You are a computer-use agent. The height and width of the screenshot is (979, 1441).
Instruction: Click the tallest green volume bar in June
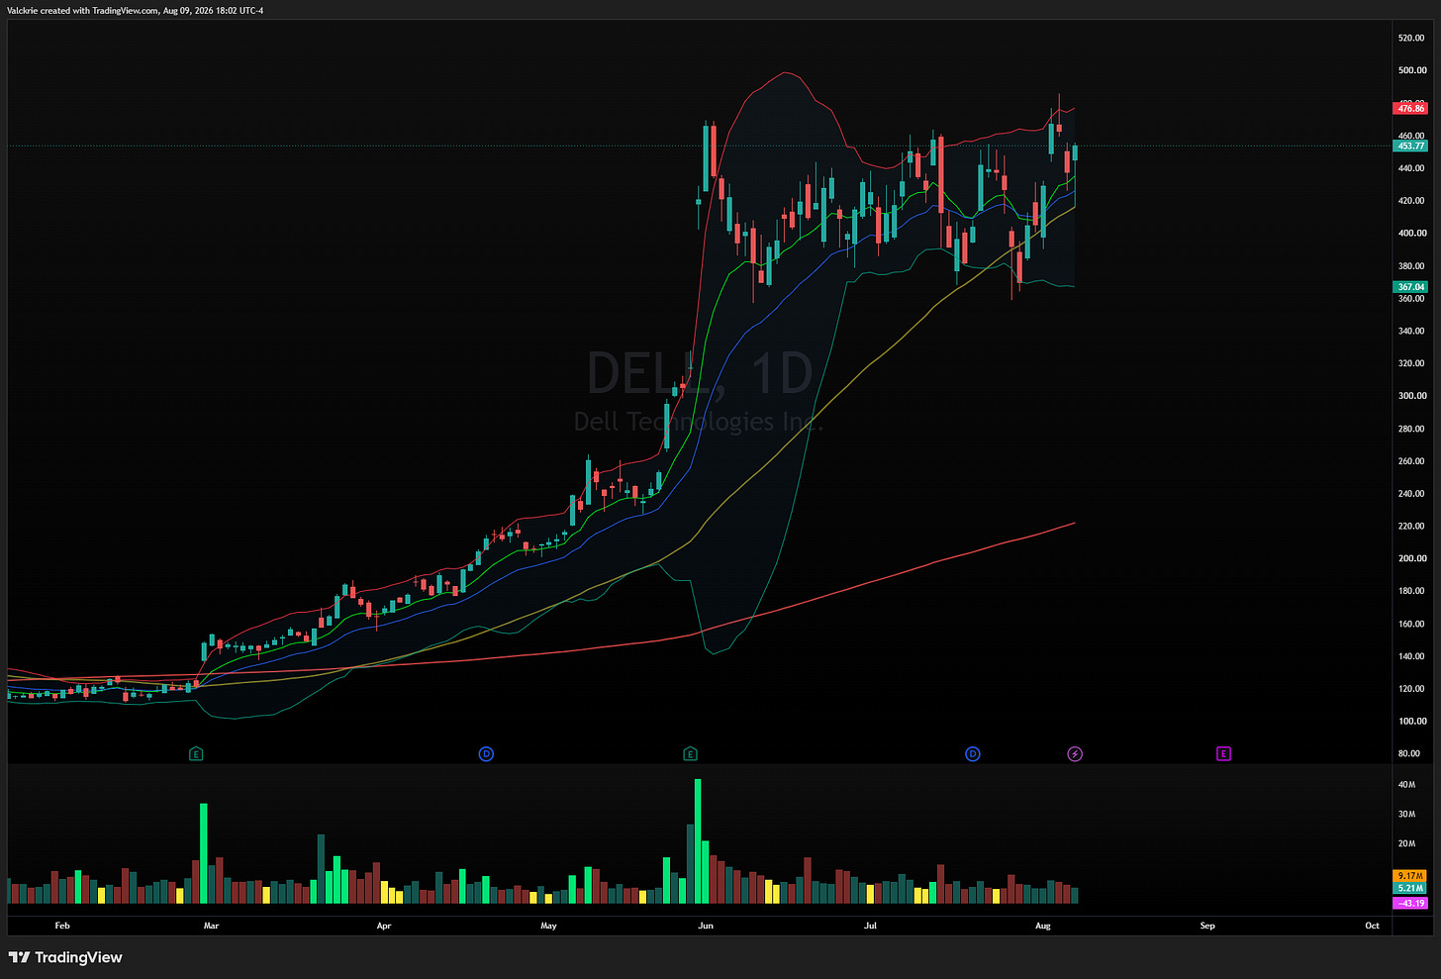tap(698, 840)
